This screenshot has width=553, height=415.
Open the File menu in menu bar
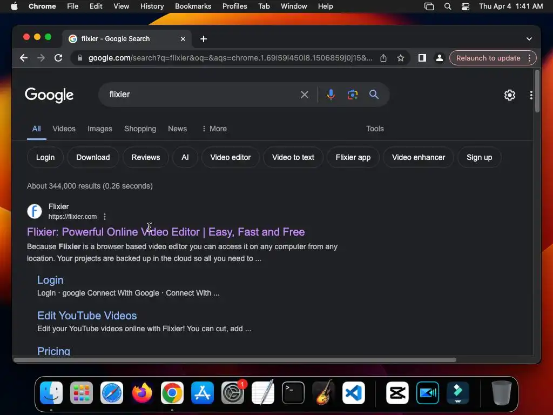73,6
